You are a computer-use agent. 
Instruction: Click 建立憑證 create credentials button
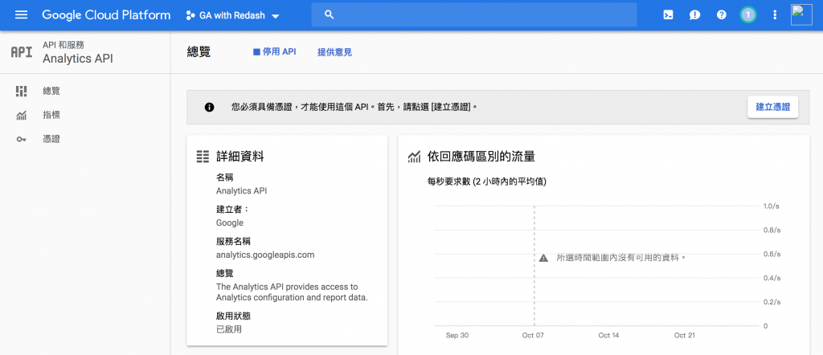point(772,107)
